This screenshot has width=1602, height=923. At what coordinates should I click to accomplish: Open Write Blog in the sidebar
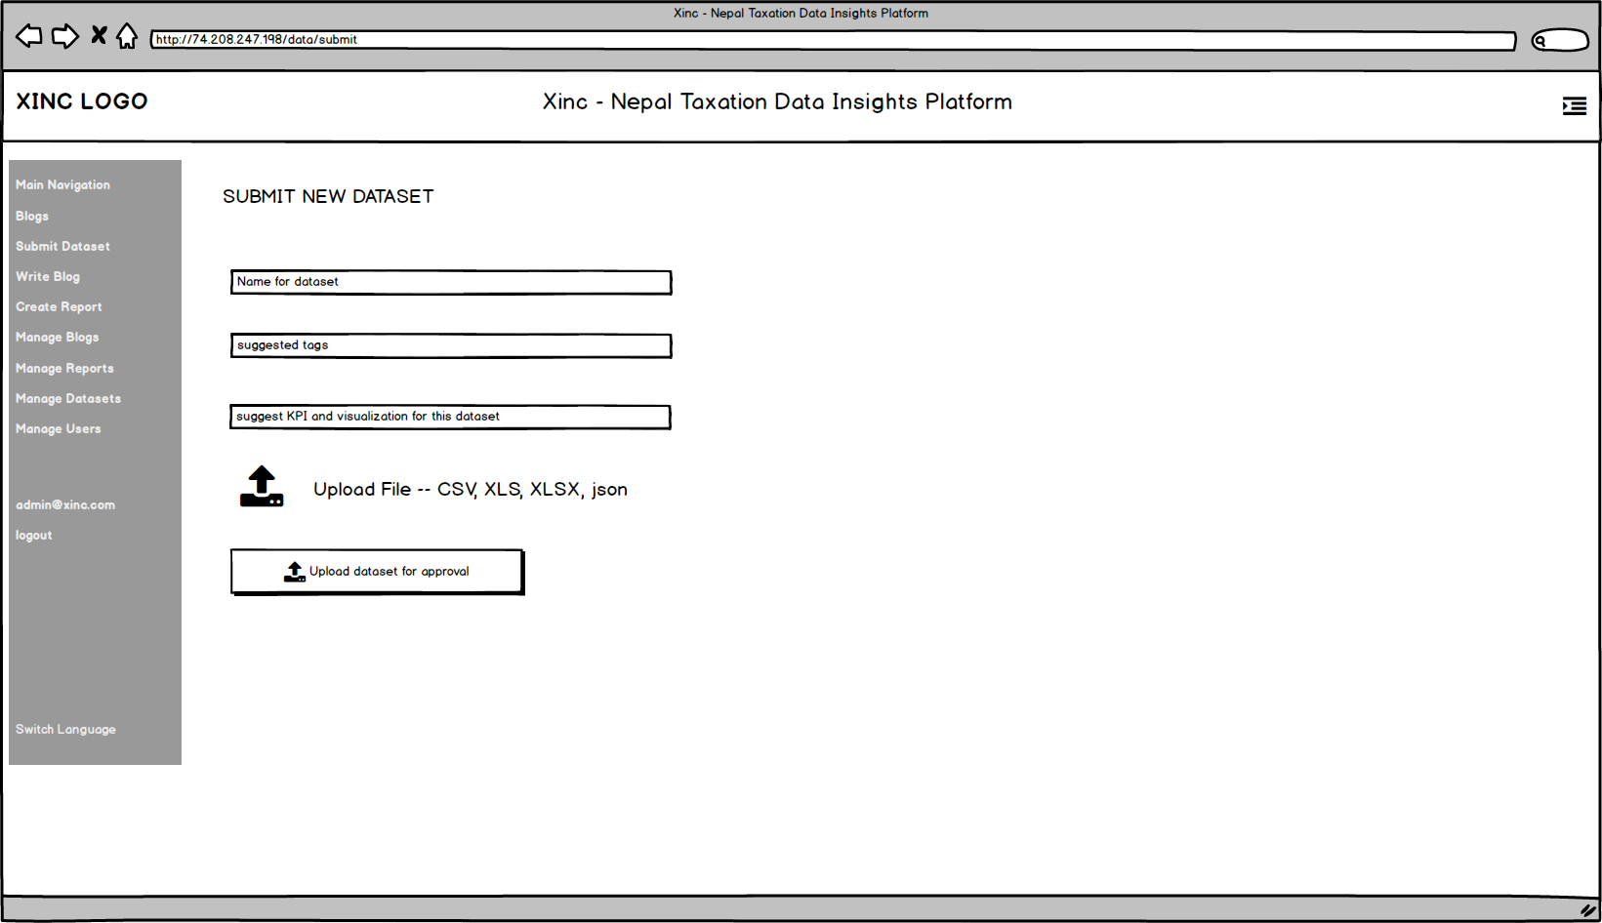tap(48, 276)
